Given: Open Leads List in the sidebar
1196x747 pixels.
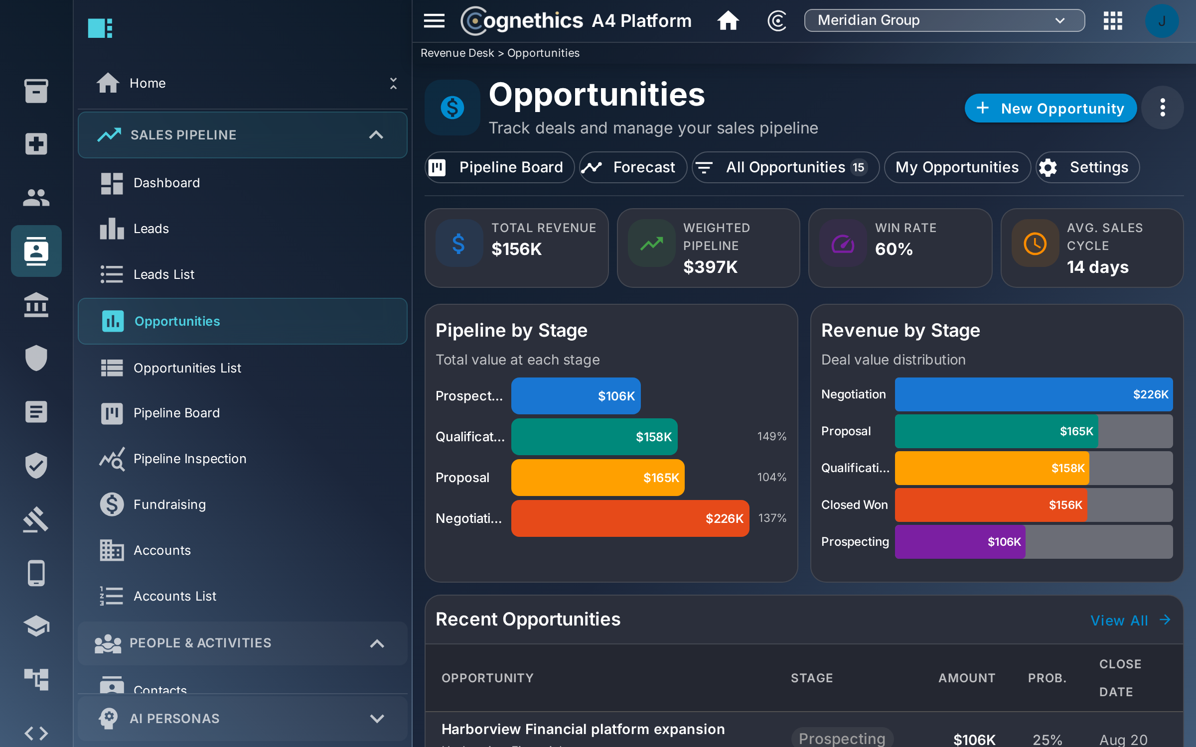Looking at the screenshot, I should click(x=243, y=274).
